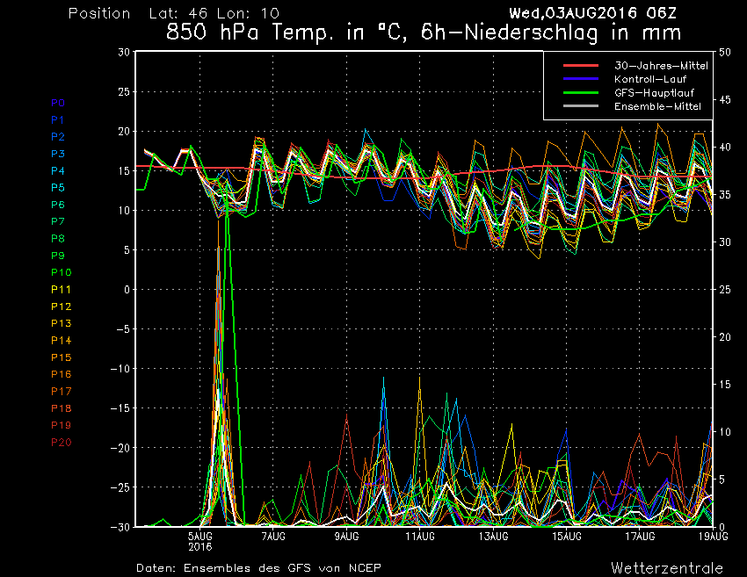Click the 50 value on precipitation axis
The width and height of the screenshot is (747, 577).
[x=725, y=53]
